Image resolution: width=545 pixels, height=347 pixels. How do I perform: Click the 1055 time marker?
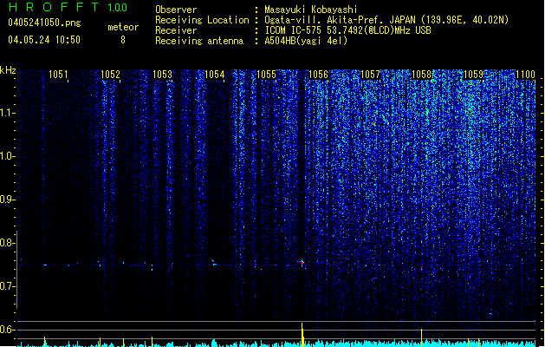click(x=266, y=74)
